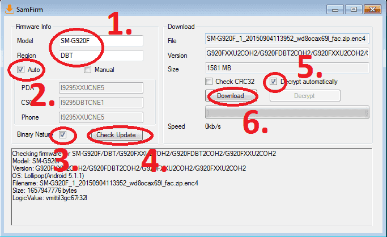Image resolution: width=387 pixels, height=237 pixels.
Task: Click inside the firmware log output area
Action: click(x=192, y=187)
